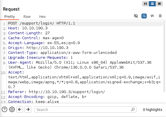
Task: Toggle hide non-printable characters eye icon
Action: click(x=136, y=16)
